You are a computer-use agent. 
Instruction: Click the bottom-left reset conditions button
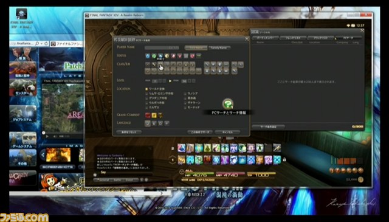[129, 132]
